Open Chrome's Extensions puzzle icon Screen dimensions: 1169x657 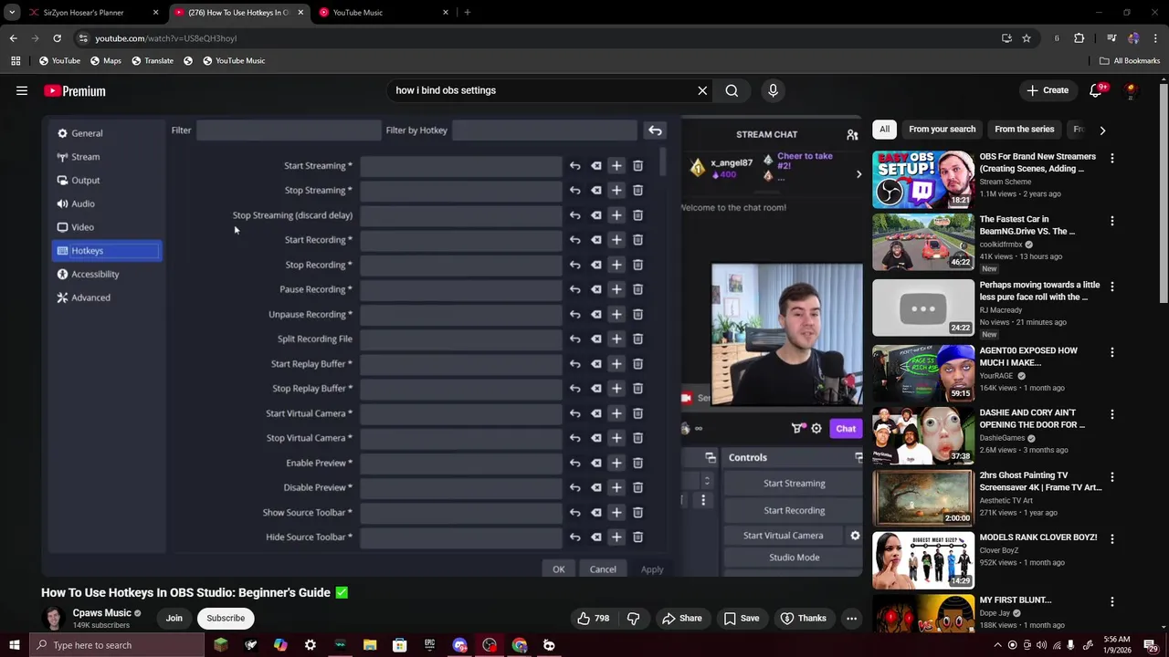coord(1079,38)
